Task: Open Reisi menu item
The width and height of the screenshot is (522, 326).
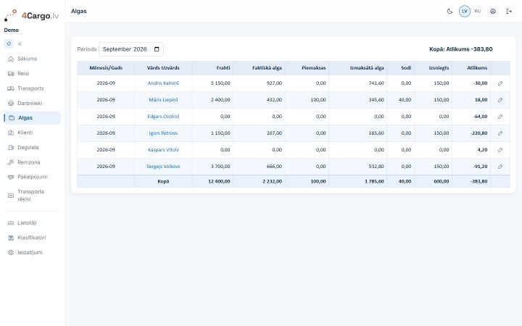Action: point(33,73)
